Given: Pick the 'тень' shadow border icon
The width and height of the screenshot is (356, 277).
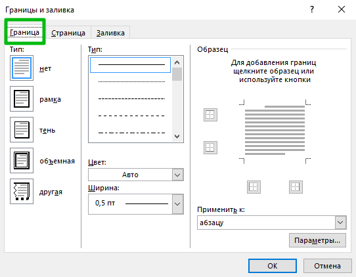Looking at the screenshot, I should click(22, 129).
